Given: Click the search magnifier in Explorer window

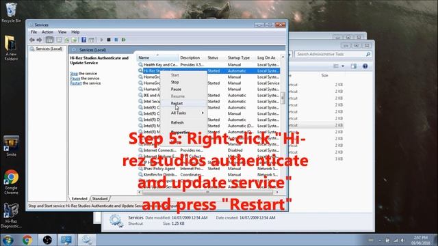Looking at the screenshot, I should coord(368,54).
